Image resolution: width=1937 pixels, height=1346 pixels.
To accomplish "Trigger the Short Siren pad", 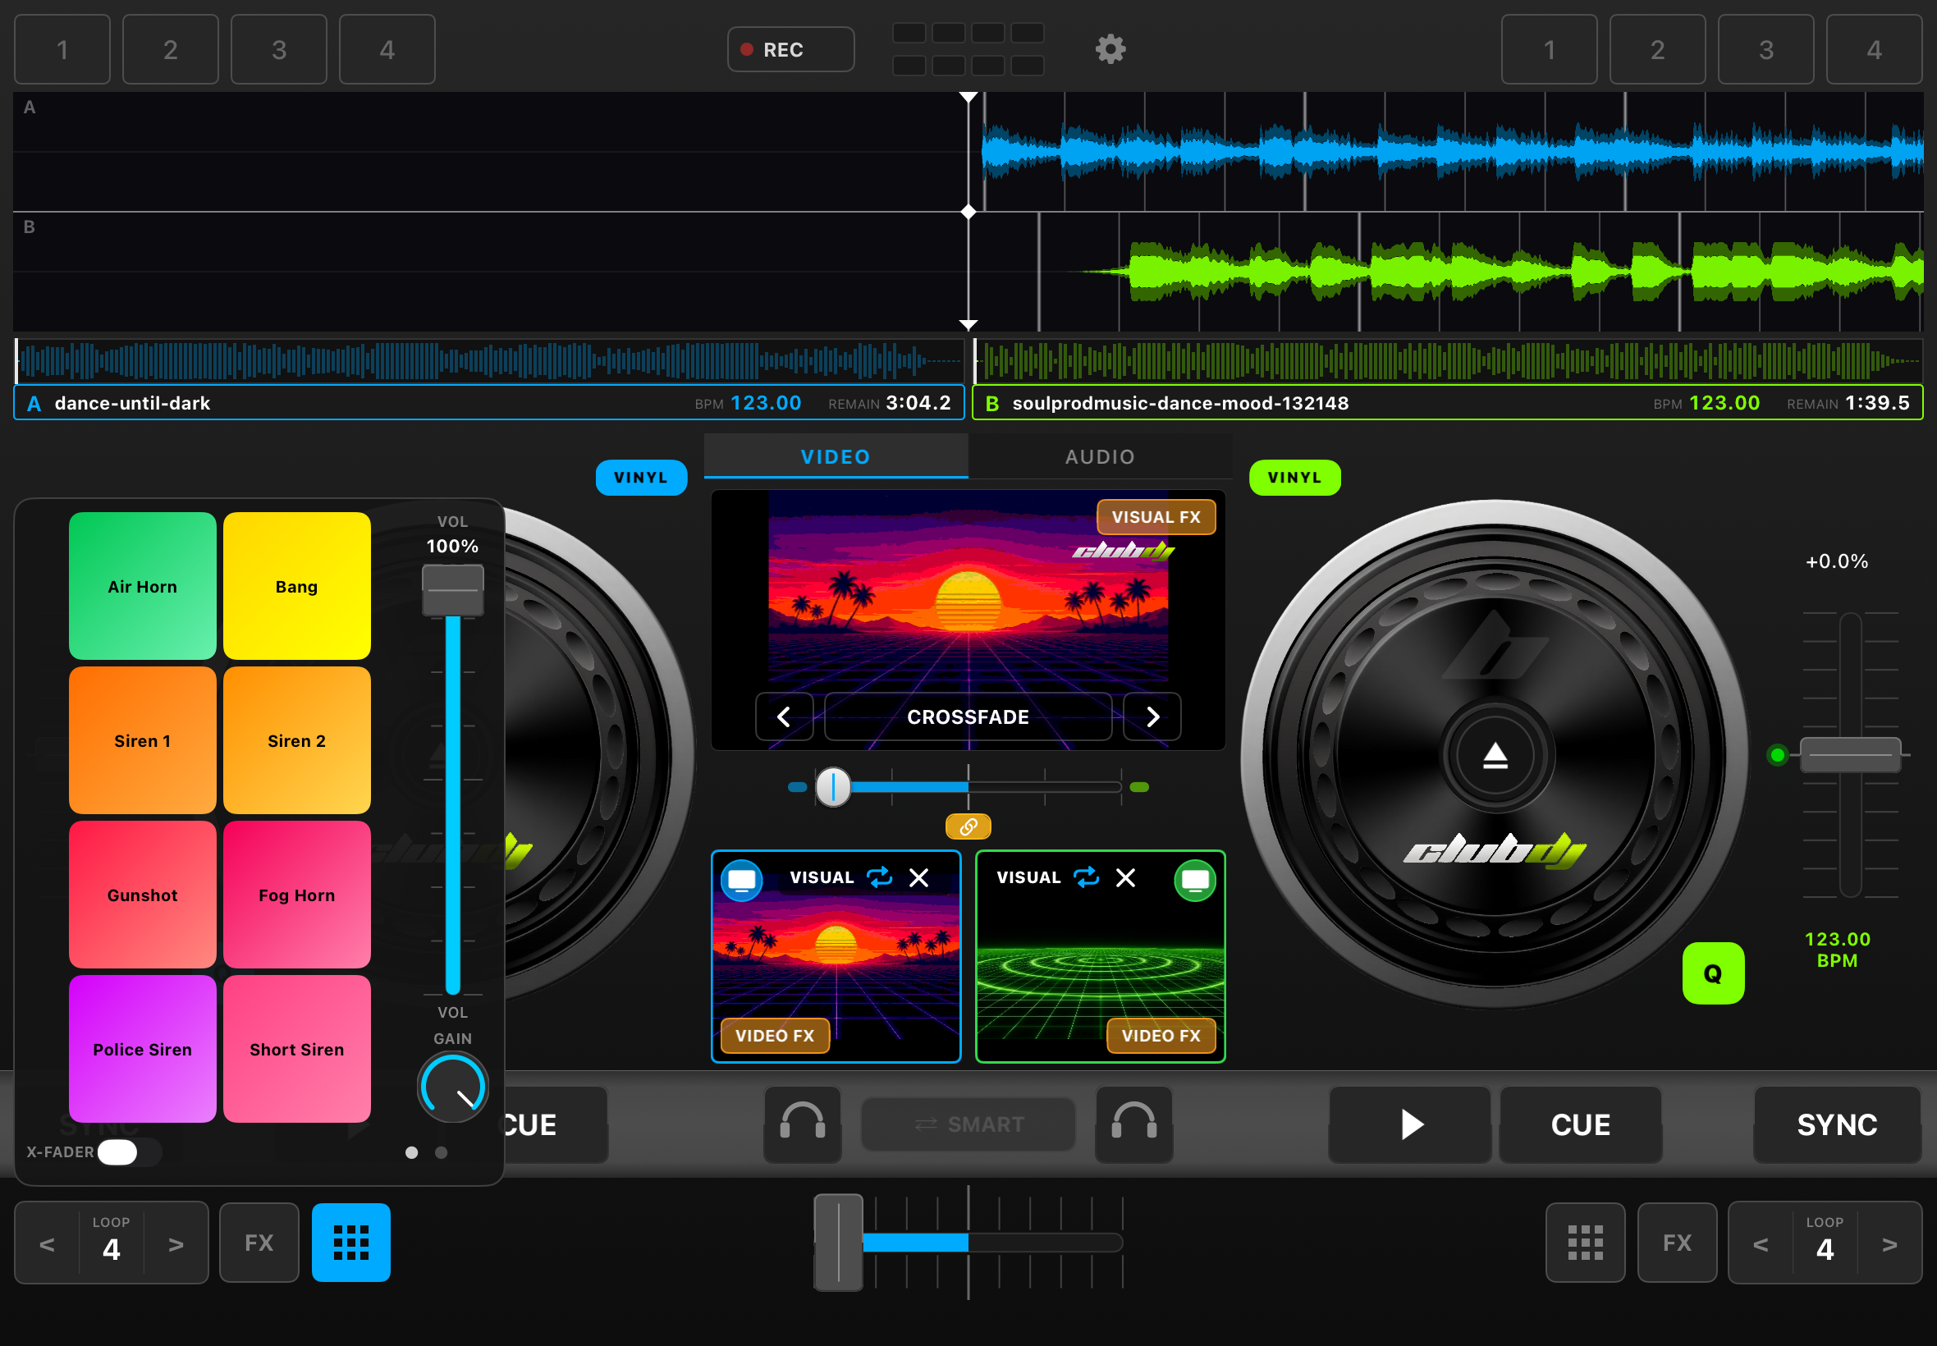I will coord(297,1049).
